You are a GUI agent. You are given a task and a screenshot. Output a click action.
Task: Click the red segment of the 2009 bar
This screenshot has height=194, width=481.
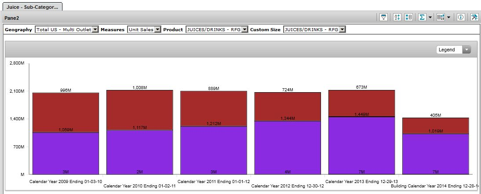66,112
